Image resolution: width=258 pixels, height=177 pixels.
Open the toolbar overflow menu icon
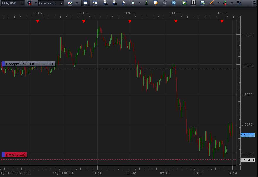(254, 3)
